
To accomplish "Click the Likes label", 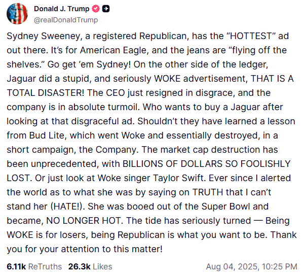I will pyautogui.click(x=102, y=266).
